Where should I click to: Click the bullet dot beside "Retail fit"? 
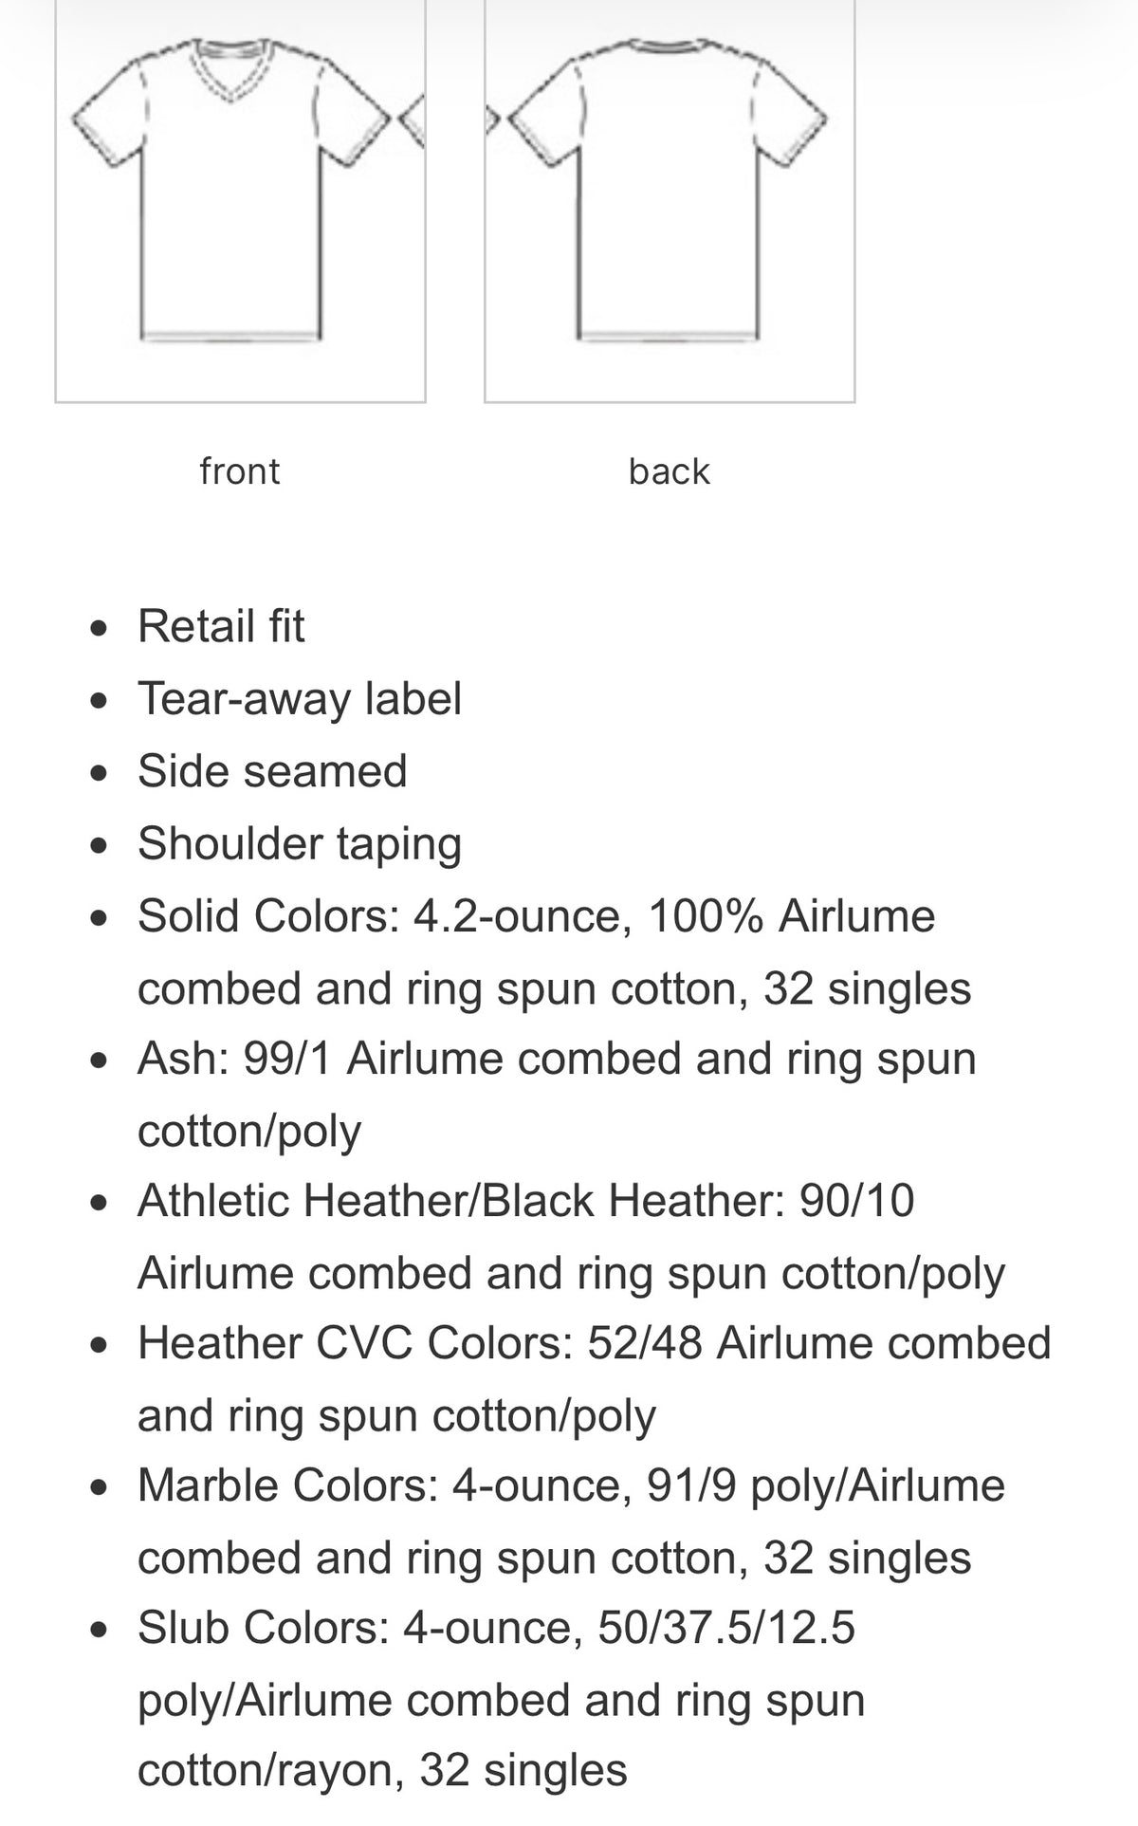99,628
